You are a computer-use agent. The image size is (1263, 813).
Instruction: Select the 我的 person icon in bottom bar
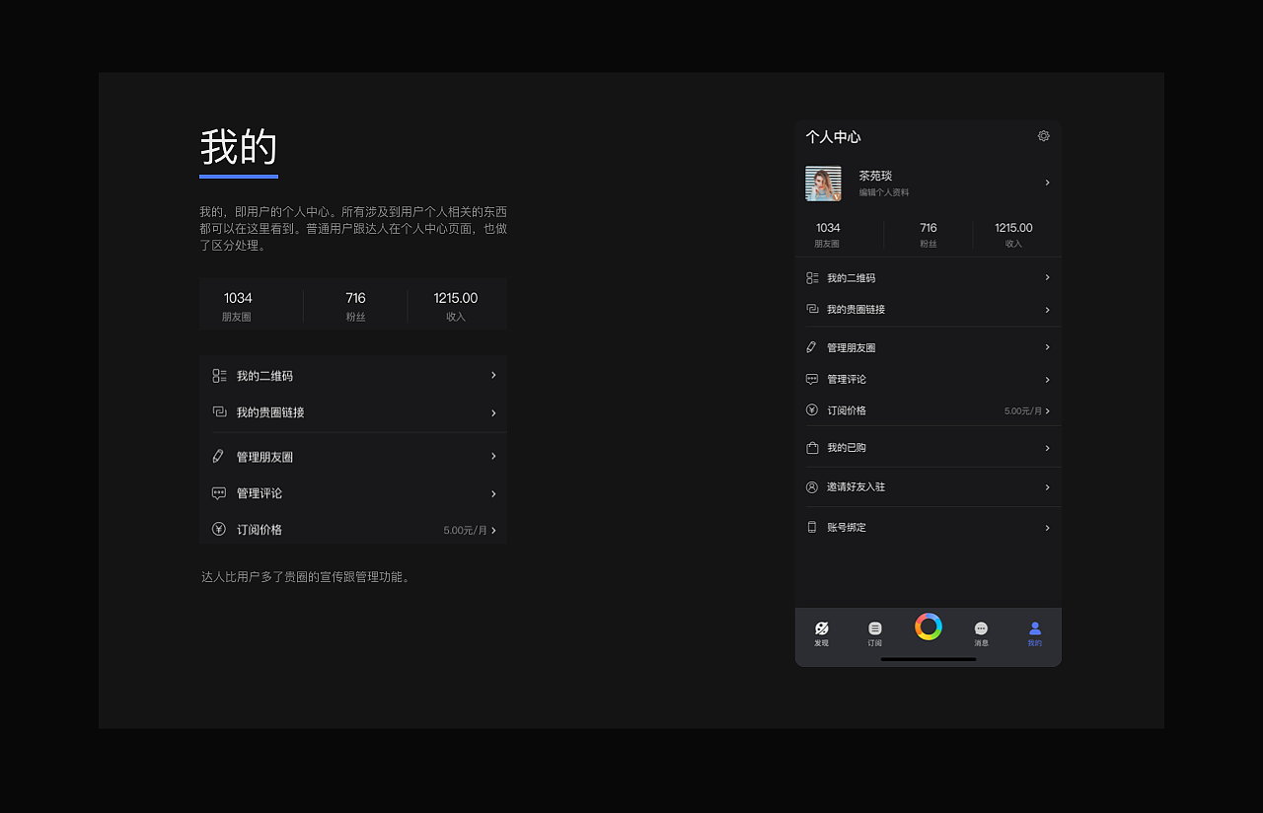pyautogui.click(x=1034, y=627)
